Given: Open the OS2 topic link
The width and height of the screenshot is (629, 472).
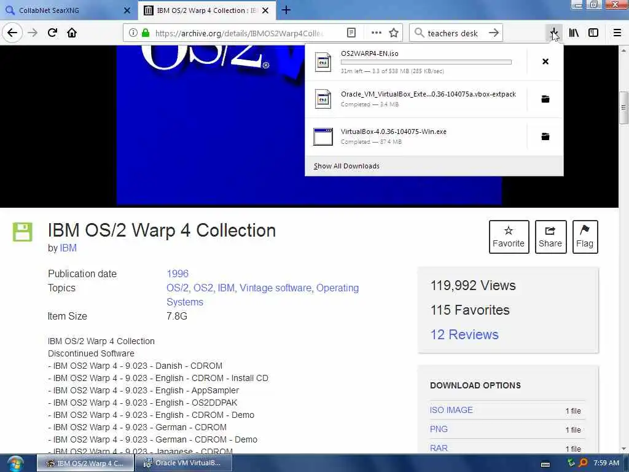Looking at the screenshot, I should point(203,288).
